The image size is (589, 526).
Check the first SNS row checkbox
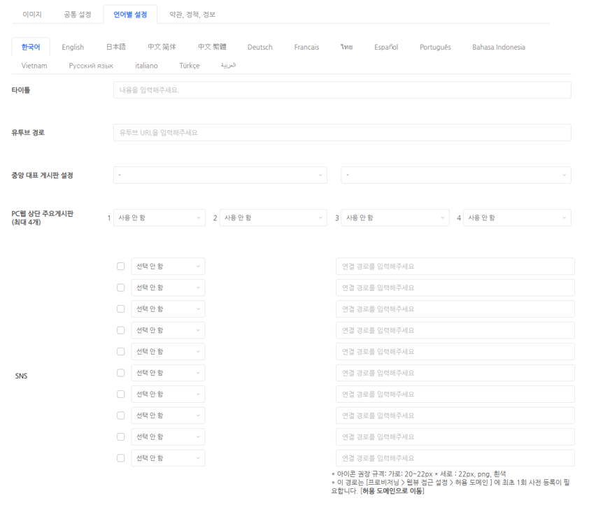[121, 266]
